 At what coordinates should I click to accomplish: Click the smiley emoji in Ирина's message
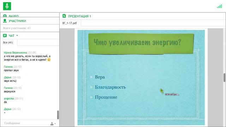(49, 60)
